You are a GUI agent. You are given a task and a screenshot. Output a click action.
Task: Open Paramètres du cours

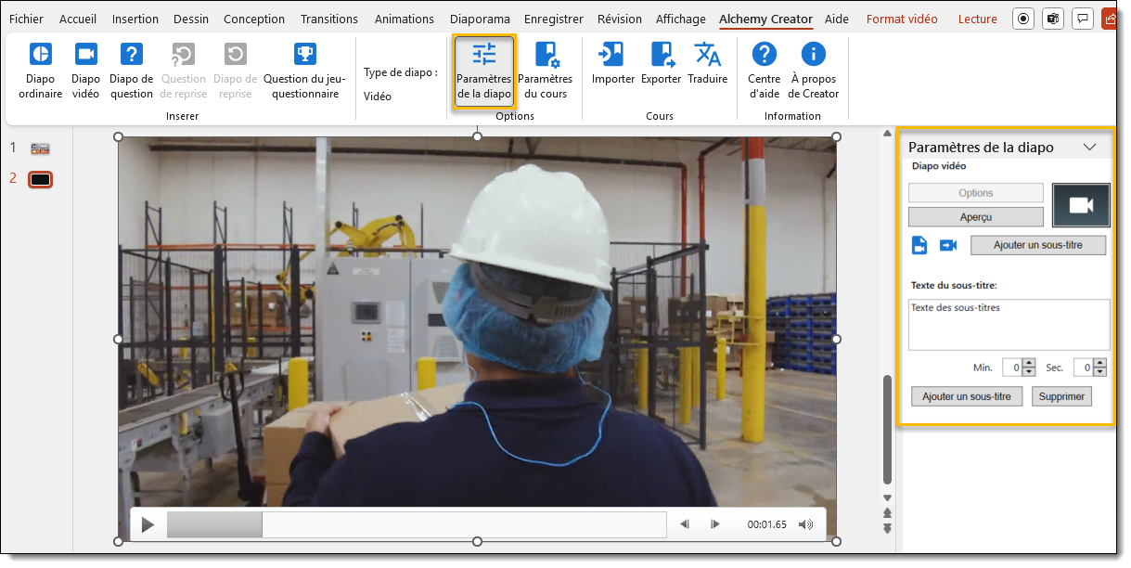pyautogui.click(x=545, y=71)
